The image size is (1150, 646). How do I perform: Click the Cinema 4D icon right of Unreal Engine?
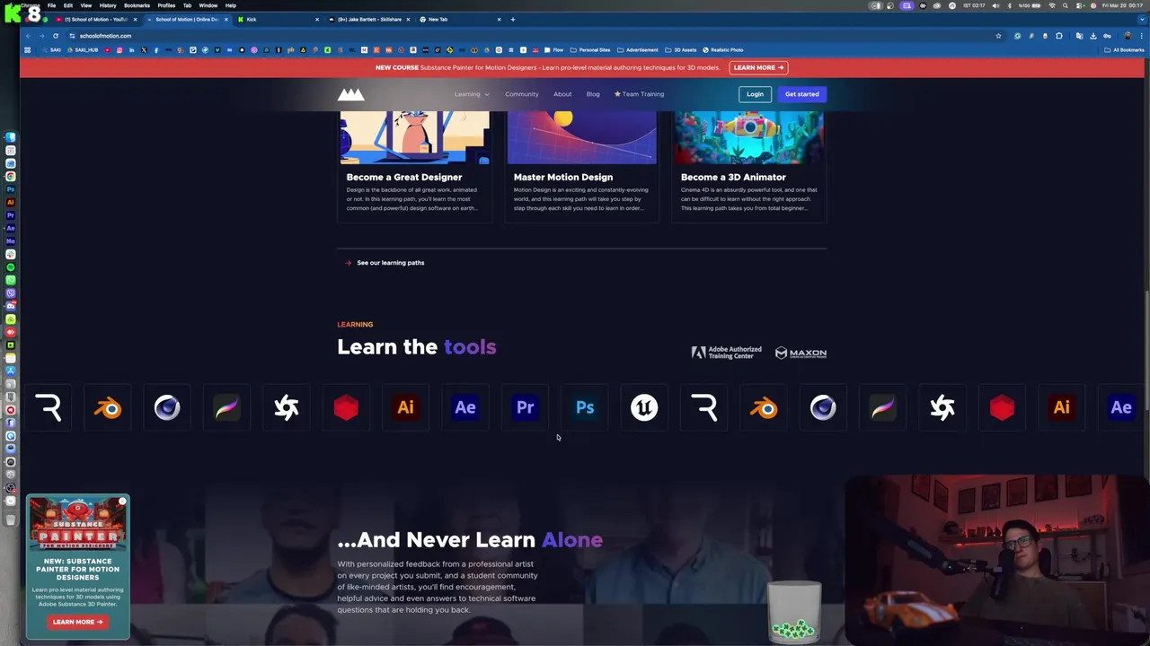pyautogui.click(x=823, y=408)
